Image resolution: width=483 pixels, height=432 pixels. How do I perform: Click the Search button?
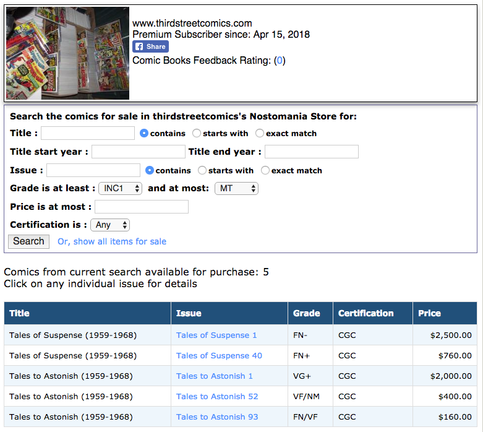coord(28,241)
